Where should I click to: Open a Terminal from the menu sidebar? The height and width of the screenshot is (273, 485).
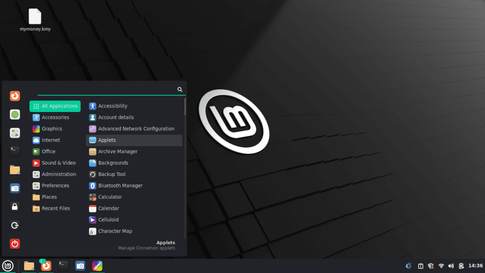15,151
